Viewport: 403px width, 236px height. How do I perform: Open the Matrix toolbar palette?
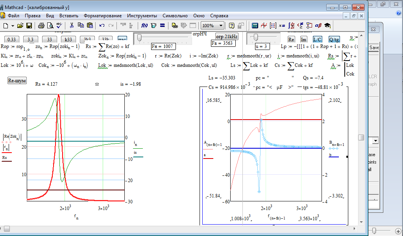(272, 26)
